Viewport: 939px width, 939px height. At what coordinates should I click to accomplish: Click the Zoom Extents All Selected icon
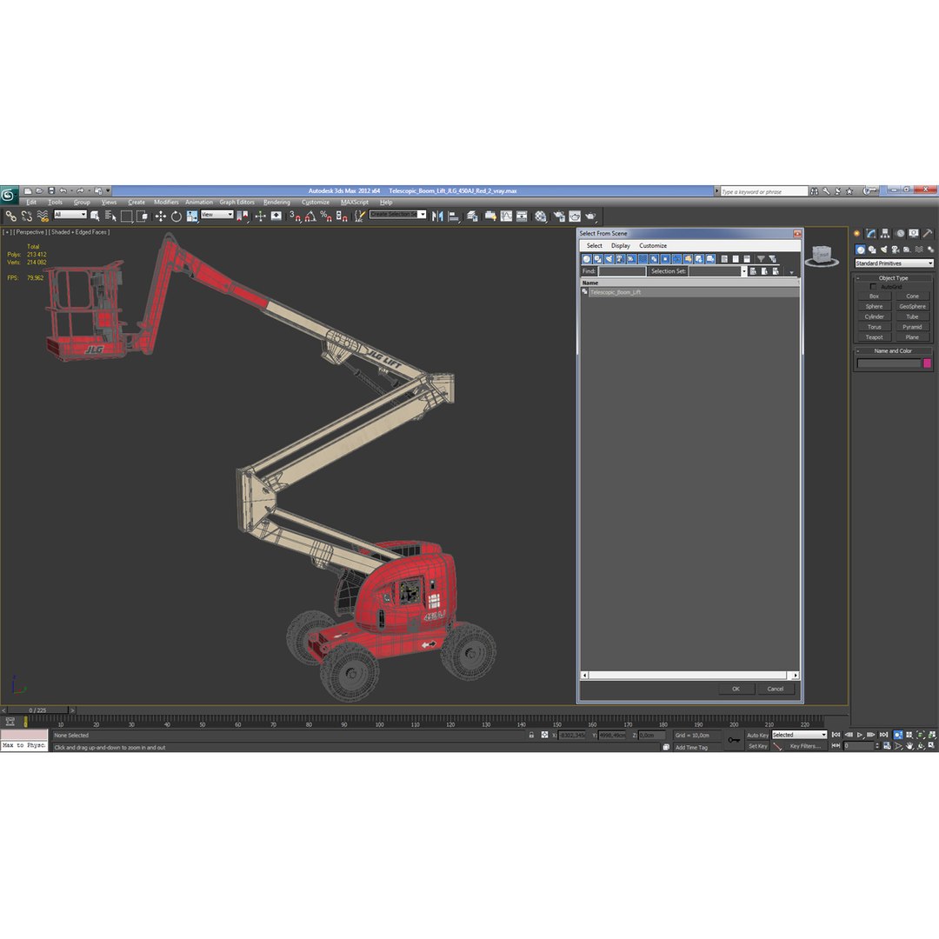coord(932,735)
